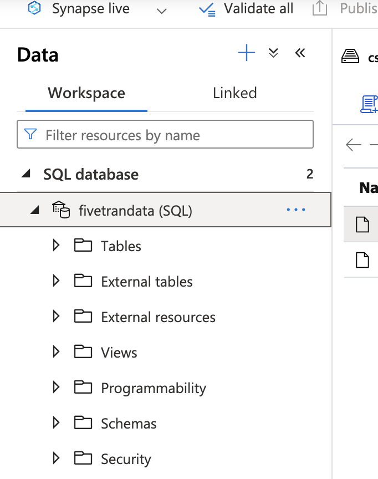
Task: Click the Tables folder icon
Action: [83, 245]
